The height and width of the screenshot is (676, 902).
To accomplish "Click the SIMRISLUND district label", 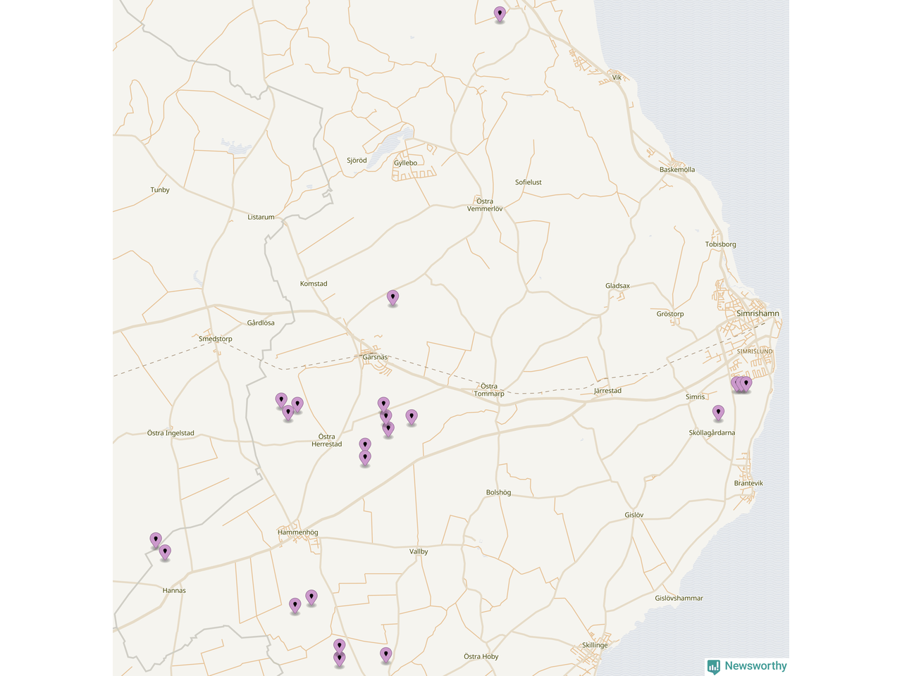I will coord(755,351).
